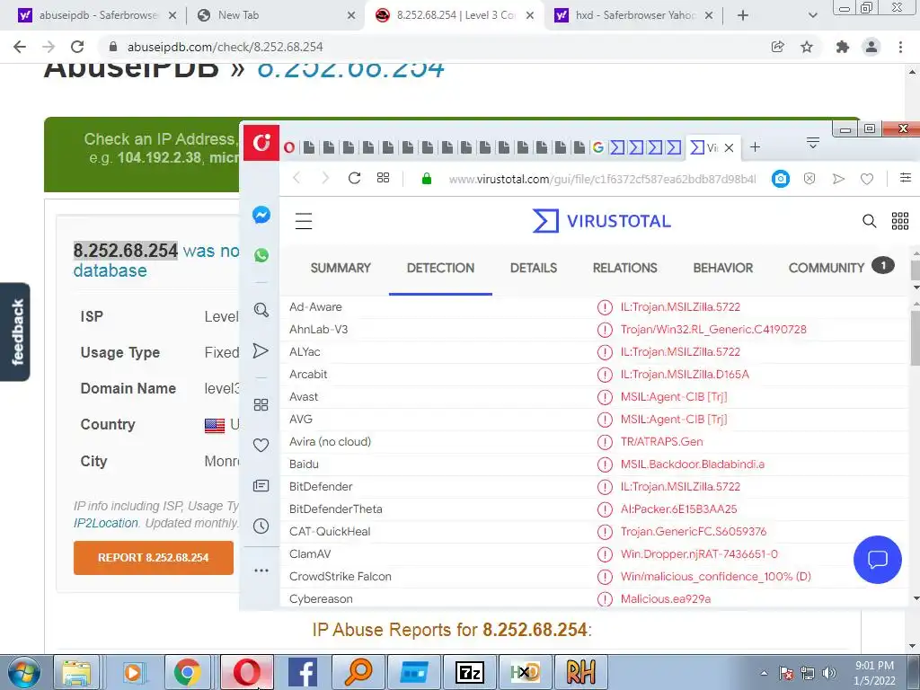Click ClamAV Win.Dropper.njRAT result
This screenshot has height=690, width=920.
coord(699,553)
